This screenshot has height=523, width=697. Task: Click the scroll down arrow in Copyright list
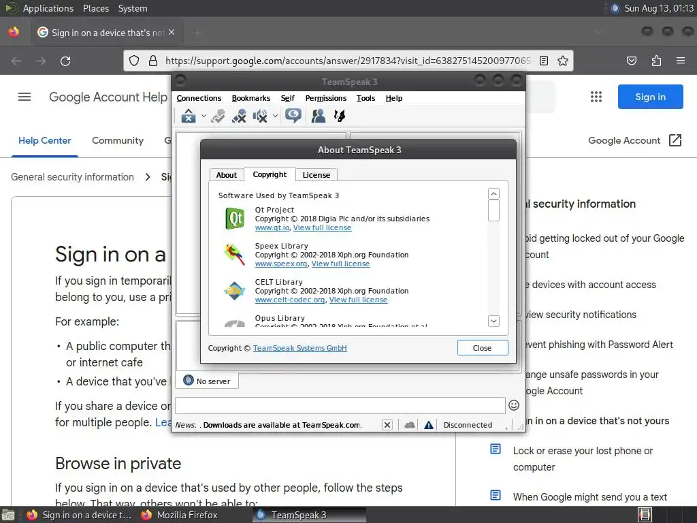pyautogui.click(x=493, y=321)
